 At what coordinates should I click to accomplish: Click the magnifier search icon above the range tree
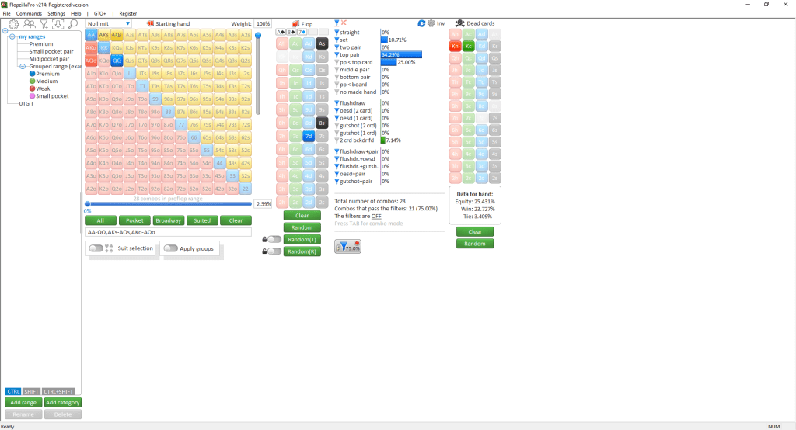[x=74, y=24]
